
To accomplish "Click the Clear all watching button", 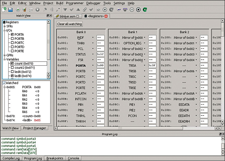I will pyautogui.click(x=70, y=24).
